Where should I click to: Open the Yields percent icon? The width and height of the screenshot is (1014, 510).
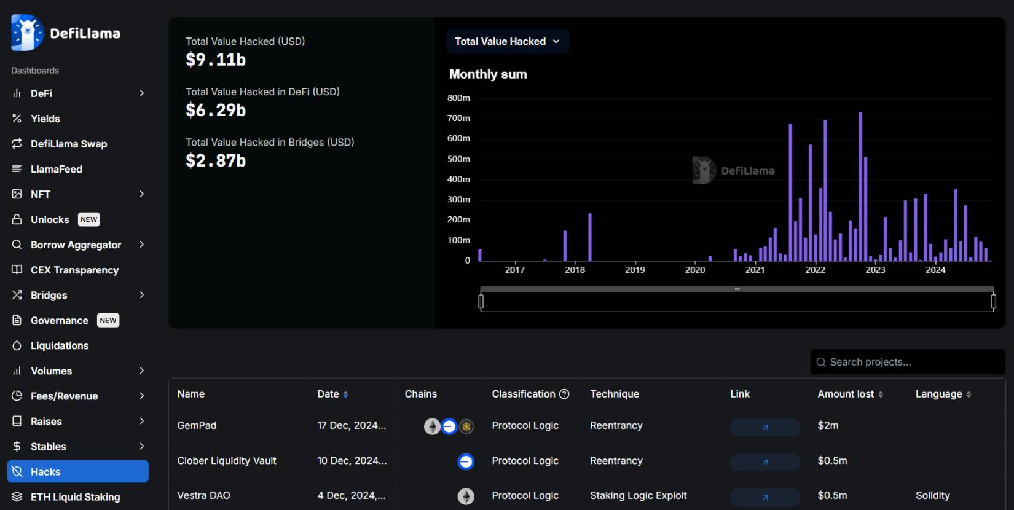pos(17,119)
